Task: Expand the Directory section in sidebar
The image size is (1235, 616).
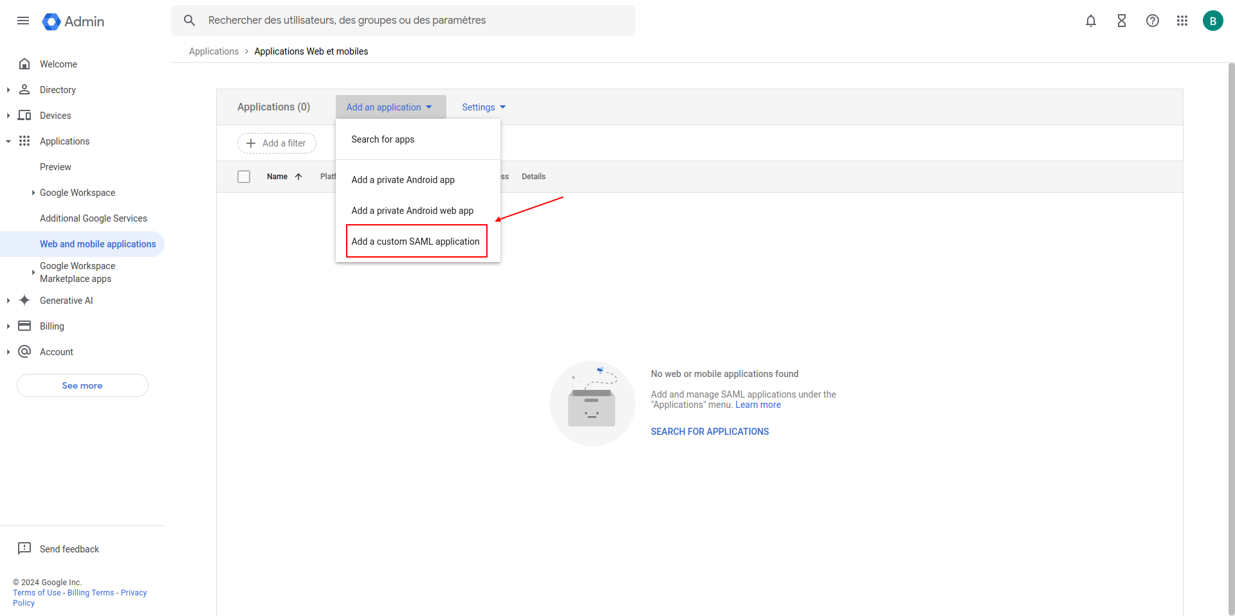Action: coord(8,90)
